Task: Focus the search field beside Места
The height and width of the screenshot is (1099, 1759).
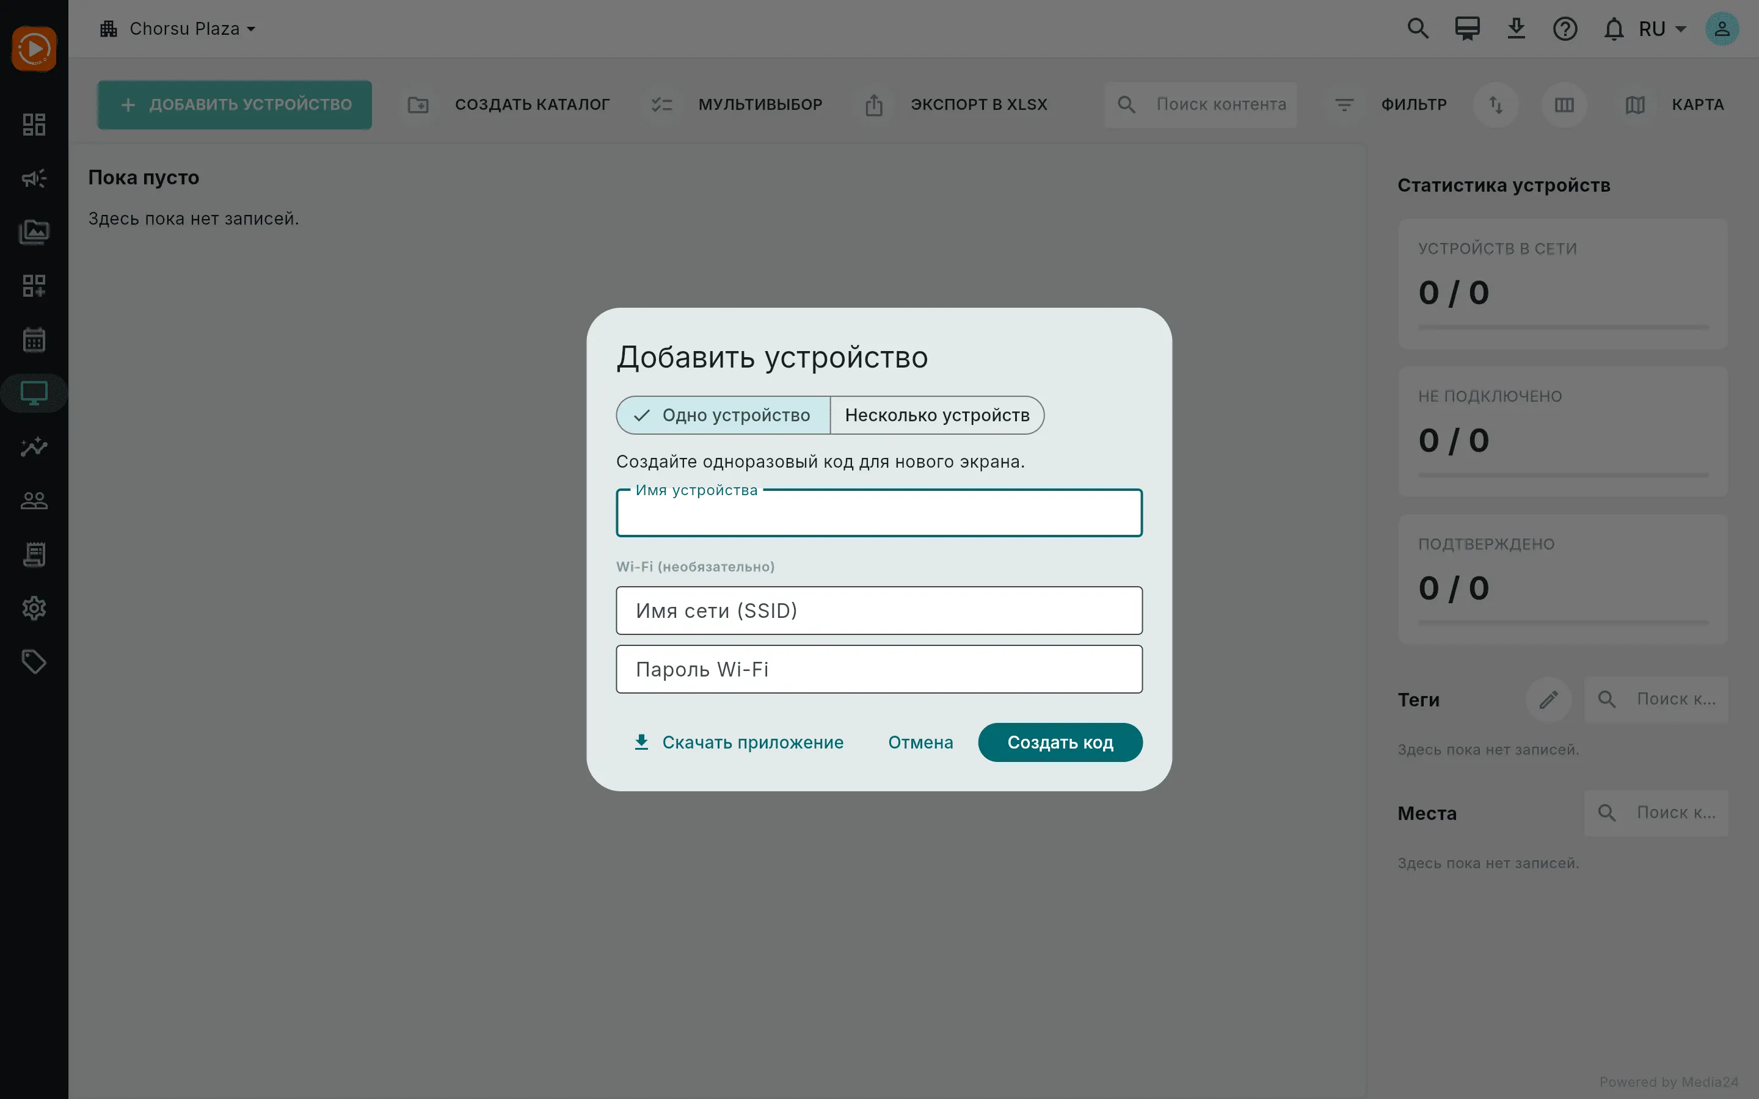Action: (1656, 813)
